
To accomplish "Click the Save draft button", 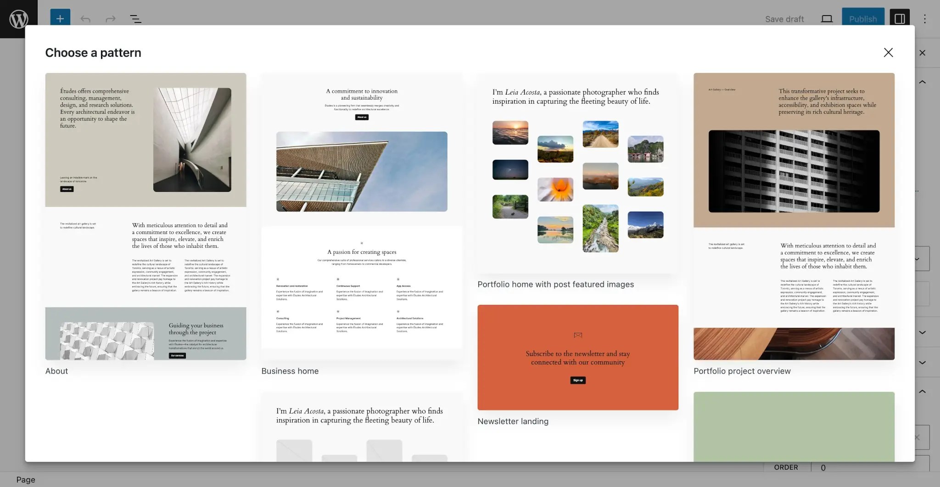I will (x=784, y=19).
